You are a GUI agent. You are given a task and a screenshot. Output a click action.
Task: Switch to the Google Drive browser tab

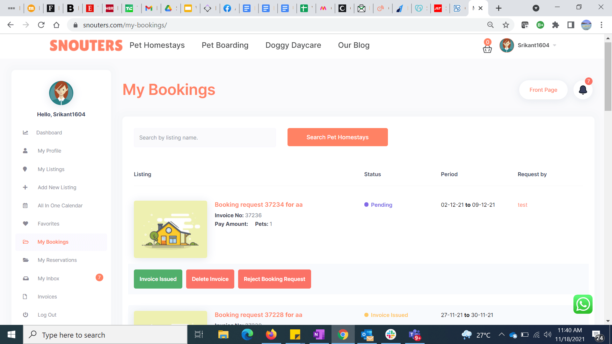point(168,8)
